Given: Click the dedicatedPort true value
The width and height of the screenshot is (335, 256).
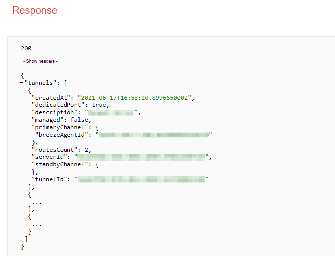Looking at the screenshot, I should click(100, 105).
